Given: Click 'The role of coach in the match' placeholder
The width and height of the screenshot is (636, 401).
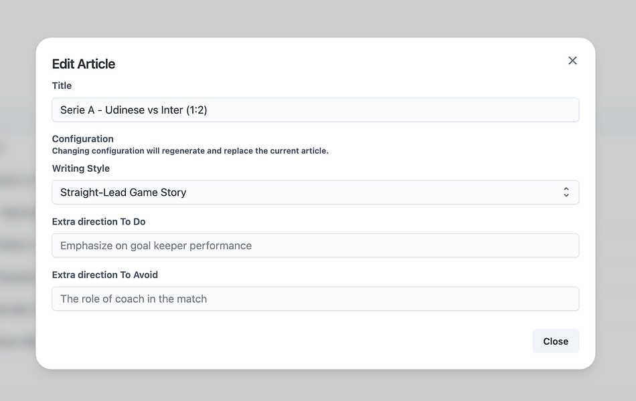Looking at the screenshot, I should point(133,299).
